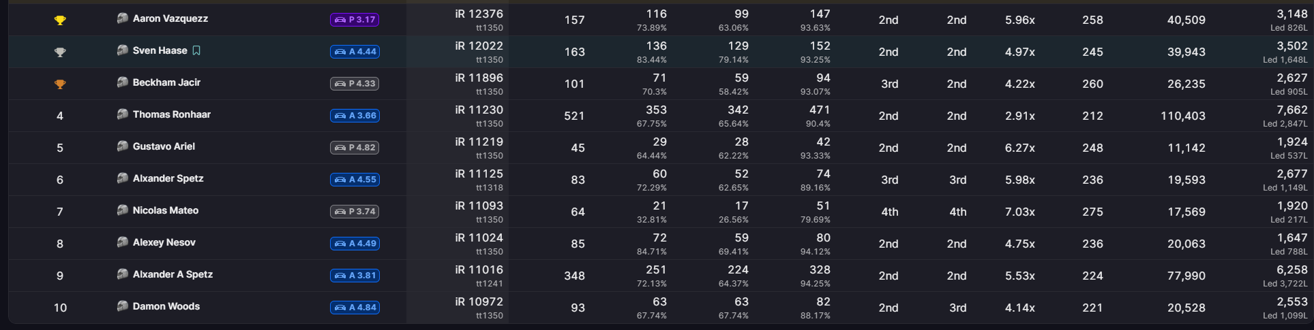Viewport: 1314px width, 330px height.
Task: Click the helmet icon beside Damon Woods
Action: pyautogui.click(x=123, y=306)
